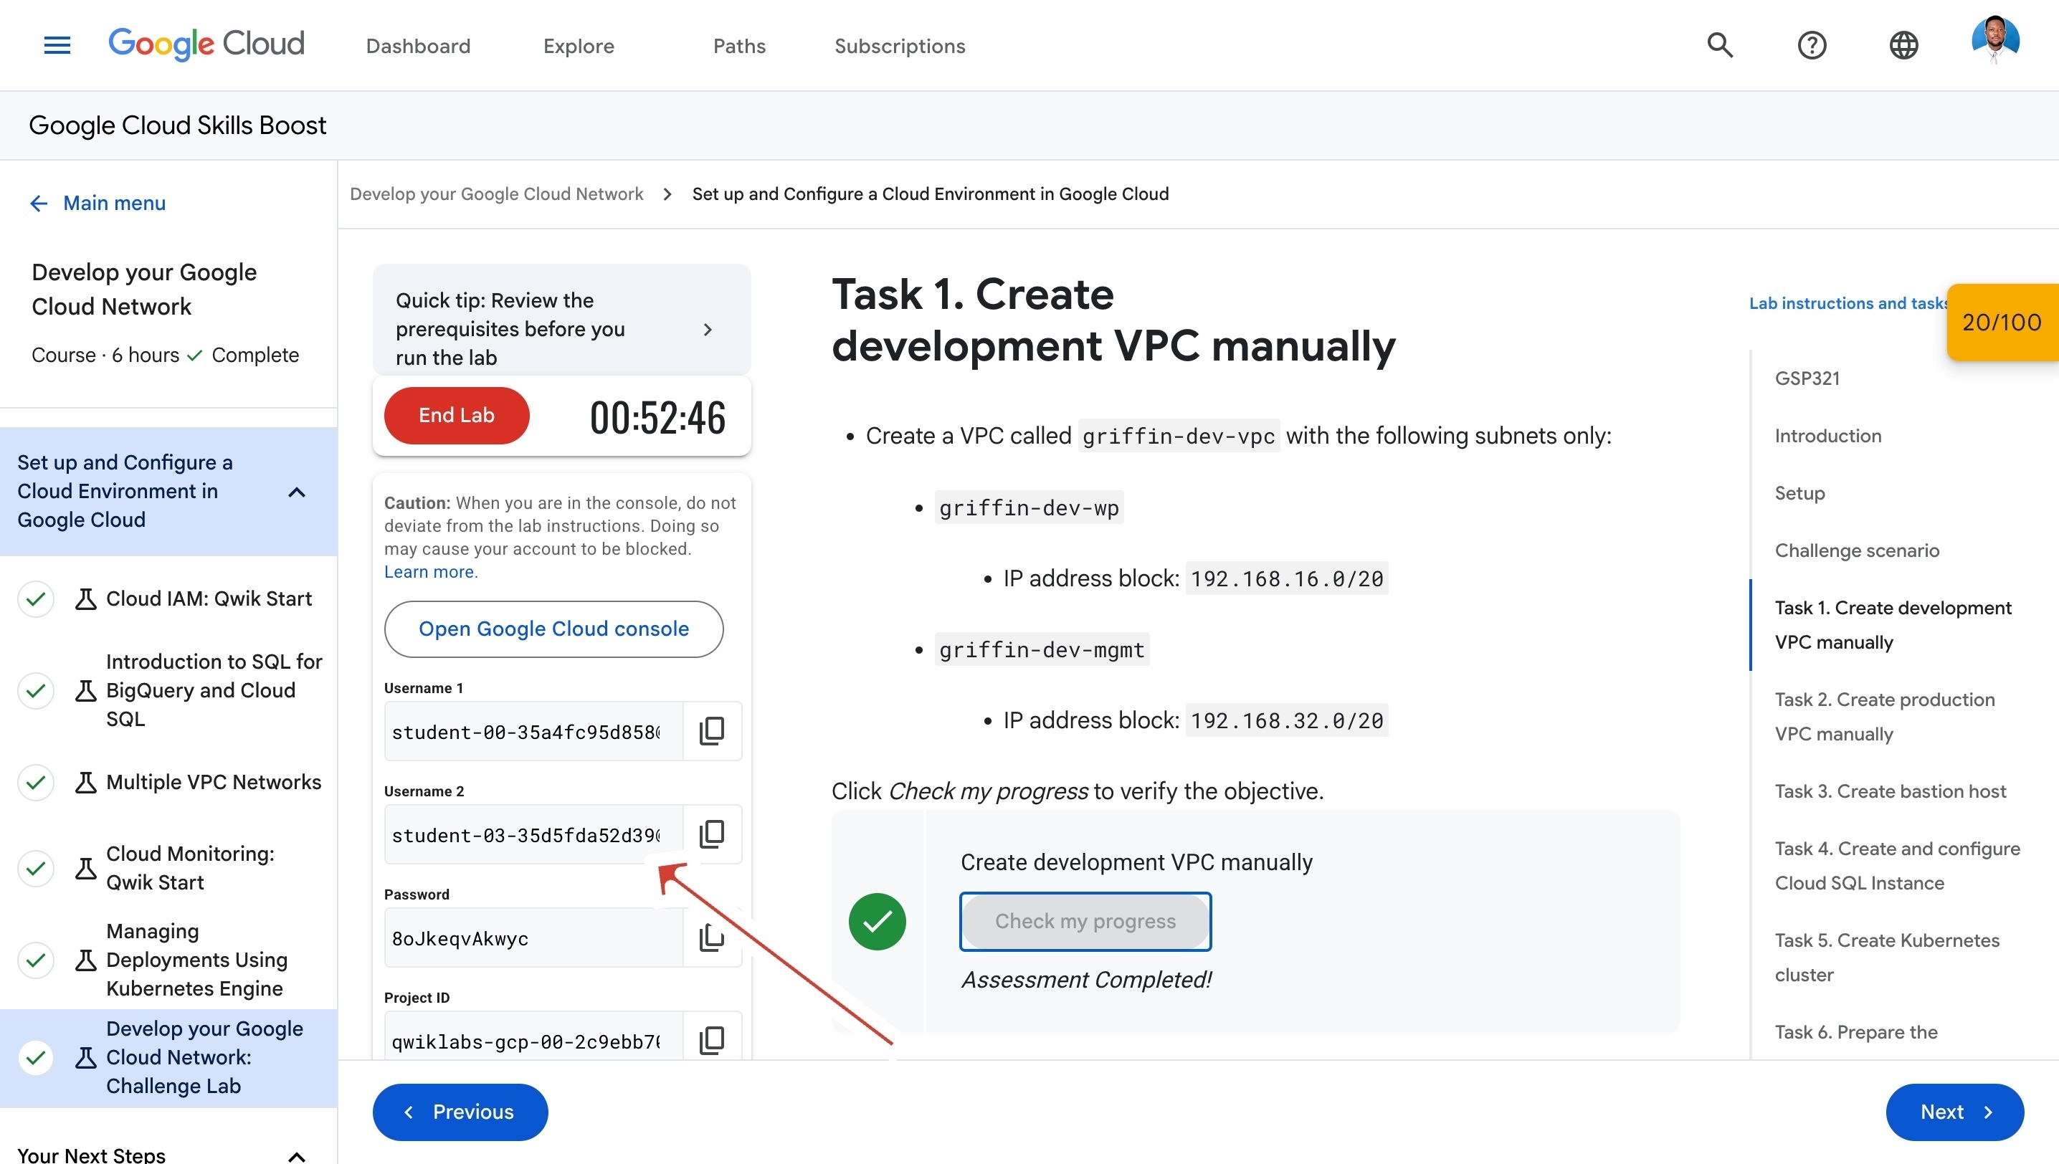Jump to Introduction in the outline
2059x1164 pixels.
click(x=1828, y=436)
